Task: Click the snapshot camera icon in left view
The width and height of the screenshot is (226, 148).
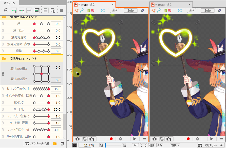Action: click(78, 139)
